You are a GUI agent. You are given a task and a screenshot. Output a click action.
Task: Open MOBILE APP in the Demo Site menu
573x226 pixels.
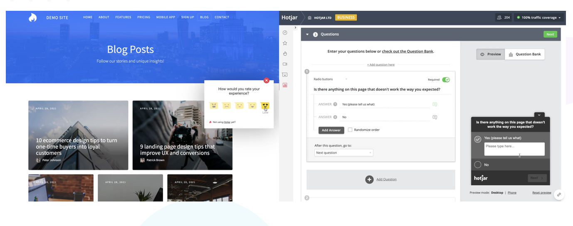(x=165, y=17)
